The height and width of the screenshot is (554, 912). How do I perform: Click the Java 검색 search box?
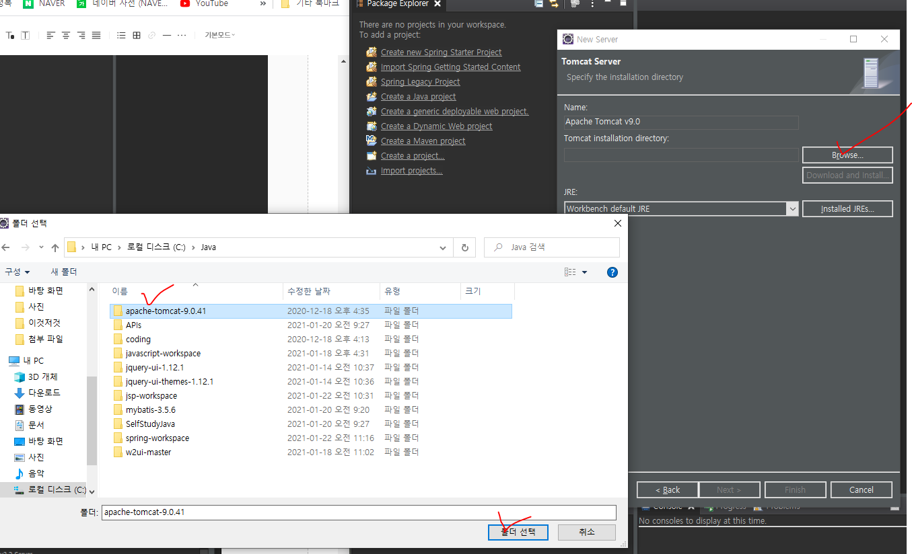(552, 247)
